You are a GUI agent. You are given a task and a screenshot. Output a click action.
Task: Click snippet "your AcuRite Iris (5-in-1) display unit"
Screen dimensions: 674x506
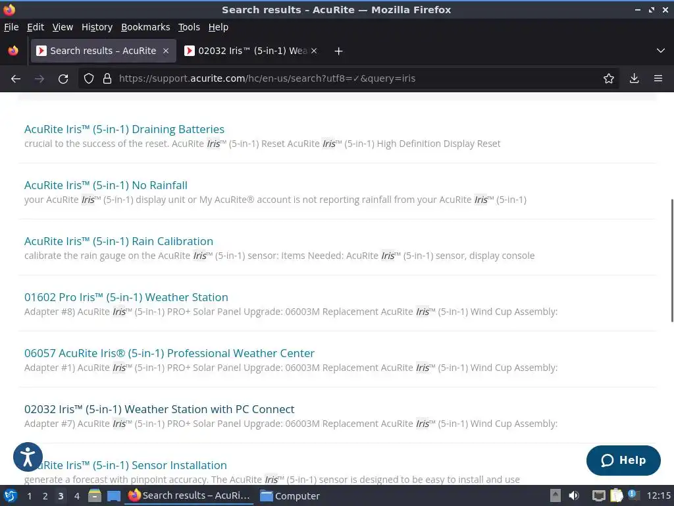pyautogui.click(x=105, y=200)
